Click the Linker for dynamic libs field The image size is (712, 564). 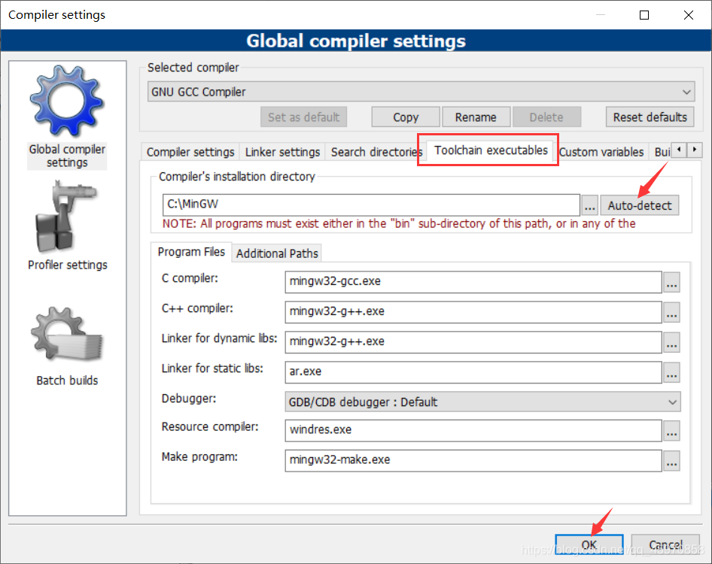[473, 341]
